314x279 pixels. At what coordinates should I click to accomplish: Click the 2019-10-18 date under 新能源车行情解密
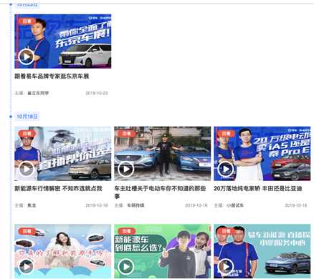97,205
